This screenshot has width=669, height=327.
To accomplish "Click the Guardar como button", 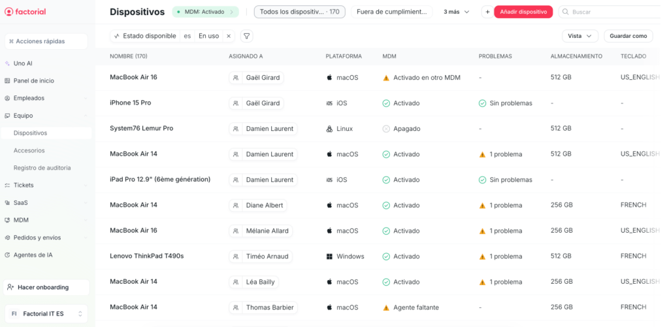I will tap(628, 36).
